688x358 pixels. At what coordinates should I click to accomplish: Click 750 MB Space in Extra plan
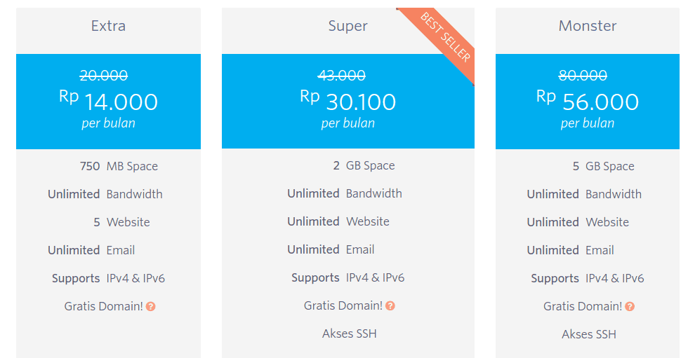point(119,167)
